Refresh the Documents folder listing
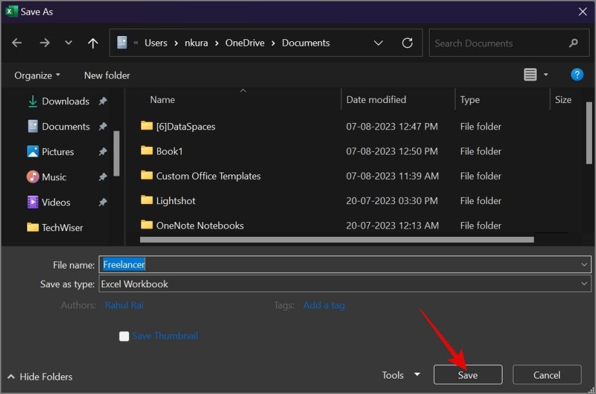 coord(407,43)
